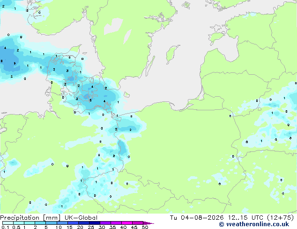Image resolution: width=297 pixels, height=229 pixels.
Task: Click the '12..15 UTC' time text
Action: pos(246,218)
